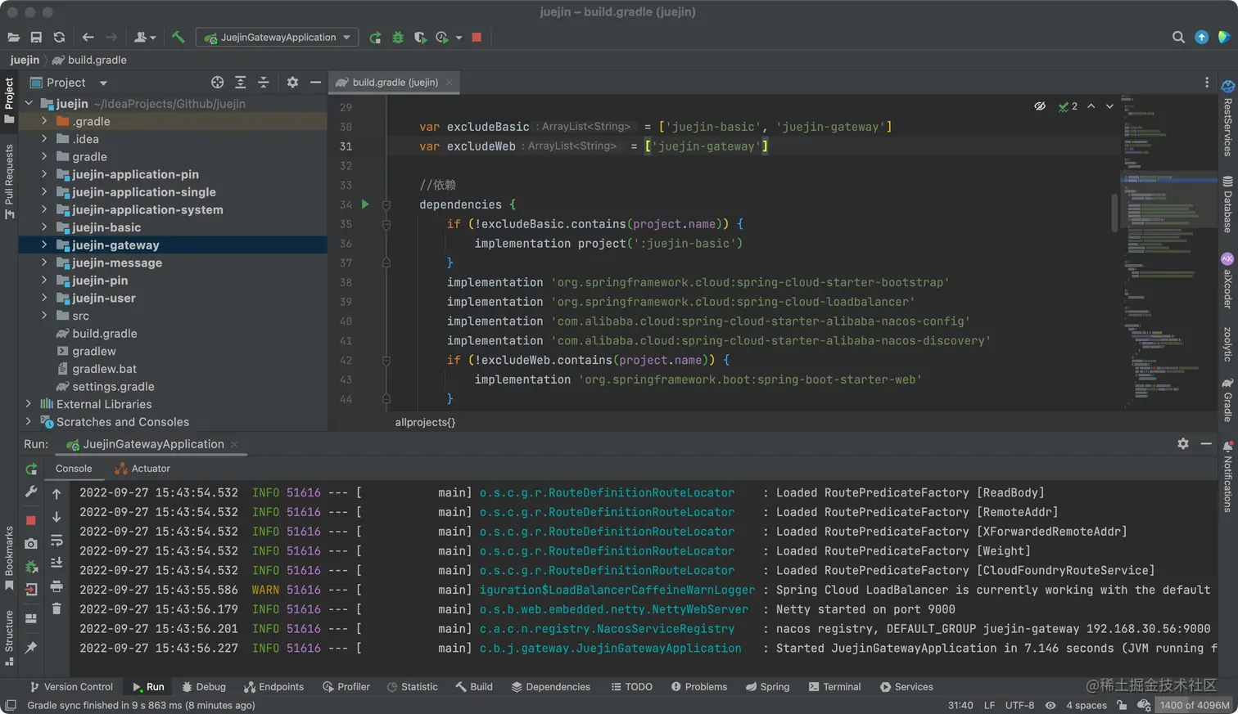Open the run configuration dropdown JuejinGatewayApplication
Viewport: 1238px width, 714px height.
[277, 38]
